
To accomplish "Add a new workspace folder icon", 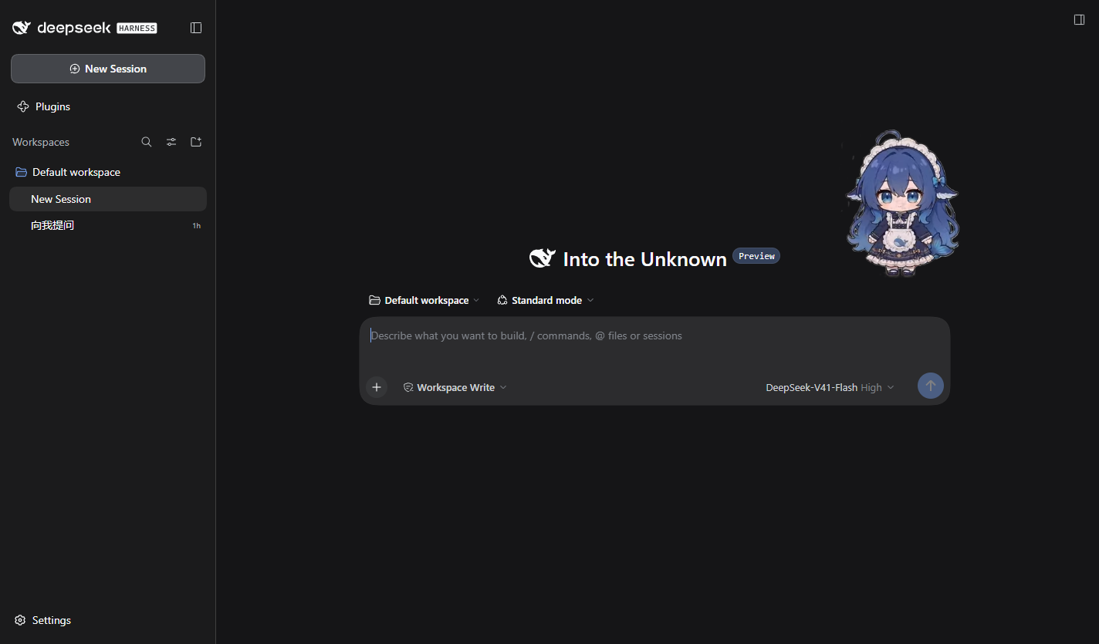I will click(x=196, y=142).
